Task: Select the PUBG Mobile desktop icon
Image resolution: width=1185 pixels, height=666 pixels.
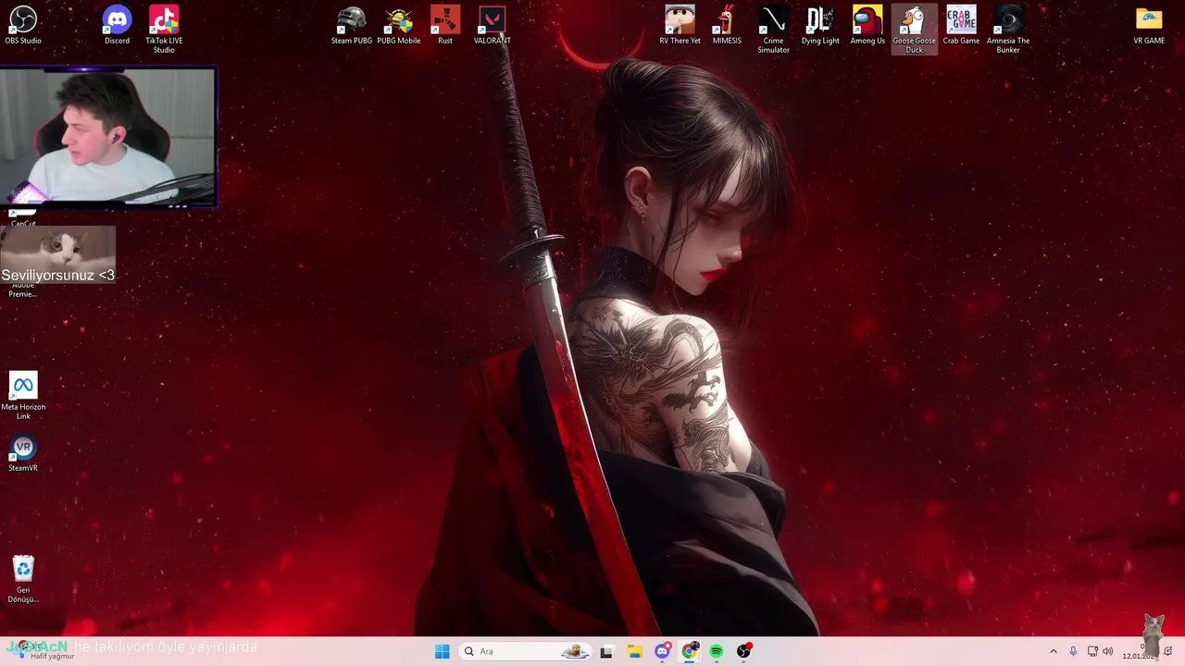Action: pyautogui.click(x=399, y=25)
